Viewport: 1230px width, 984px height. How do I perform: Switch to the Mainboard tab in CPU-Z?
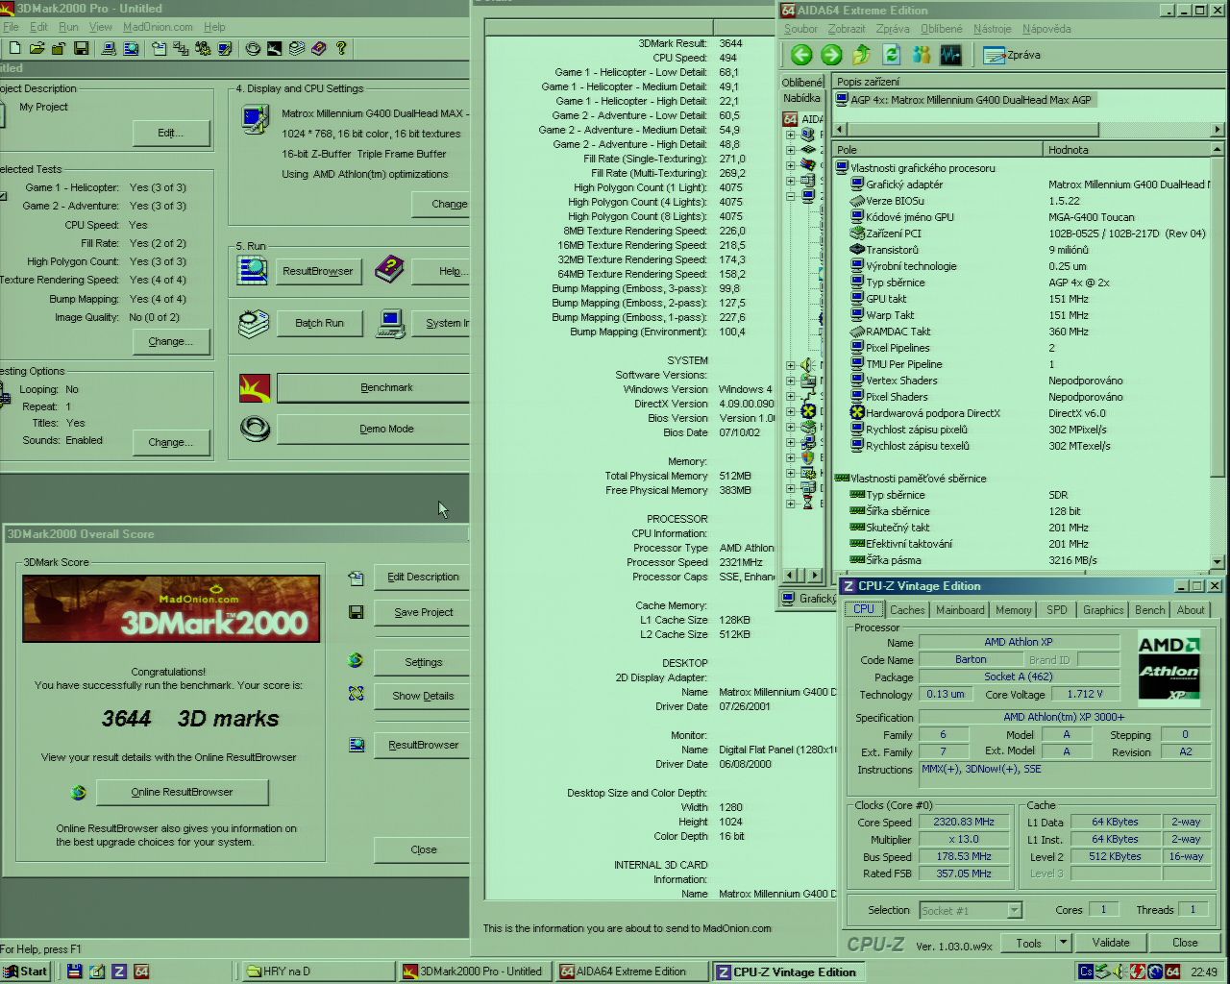960,610
